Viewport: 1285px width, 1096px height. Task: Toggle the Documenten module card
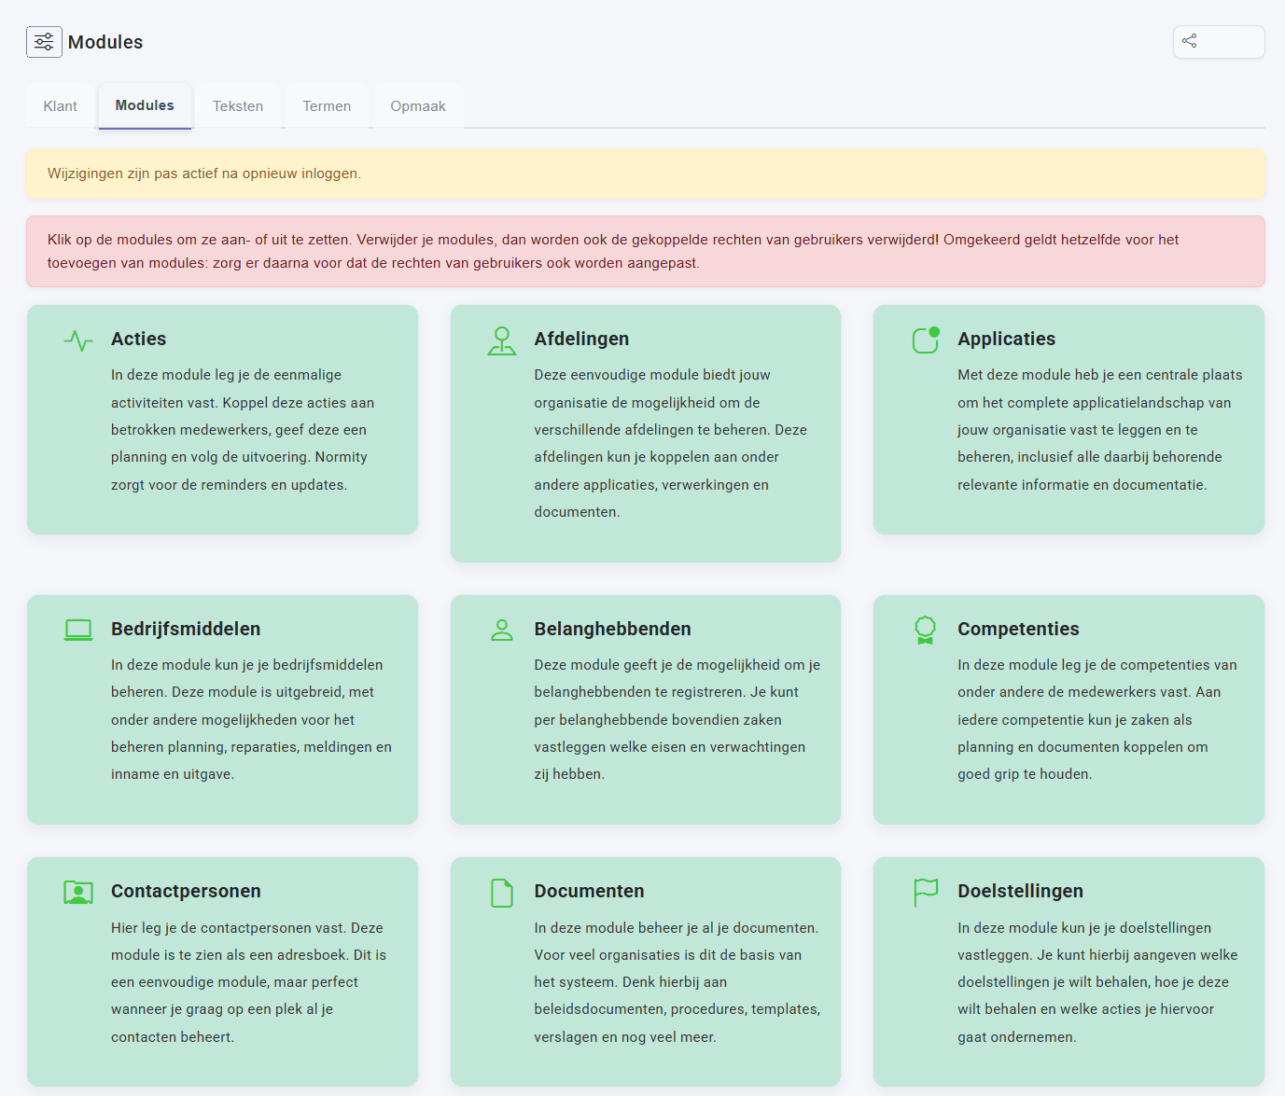coord(646,972)
